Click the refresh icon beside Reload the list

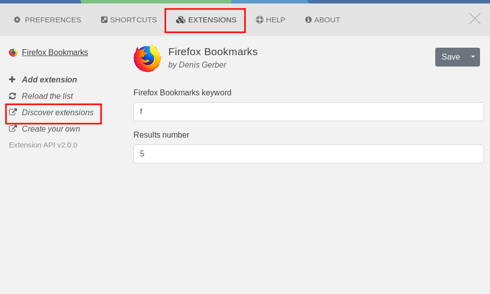tap(12, 96)
